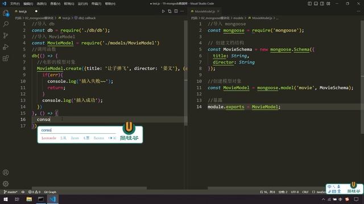
Task: Open Task View on the taskbar
Action: coord(17,199)
